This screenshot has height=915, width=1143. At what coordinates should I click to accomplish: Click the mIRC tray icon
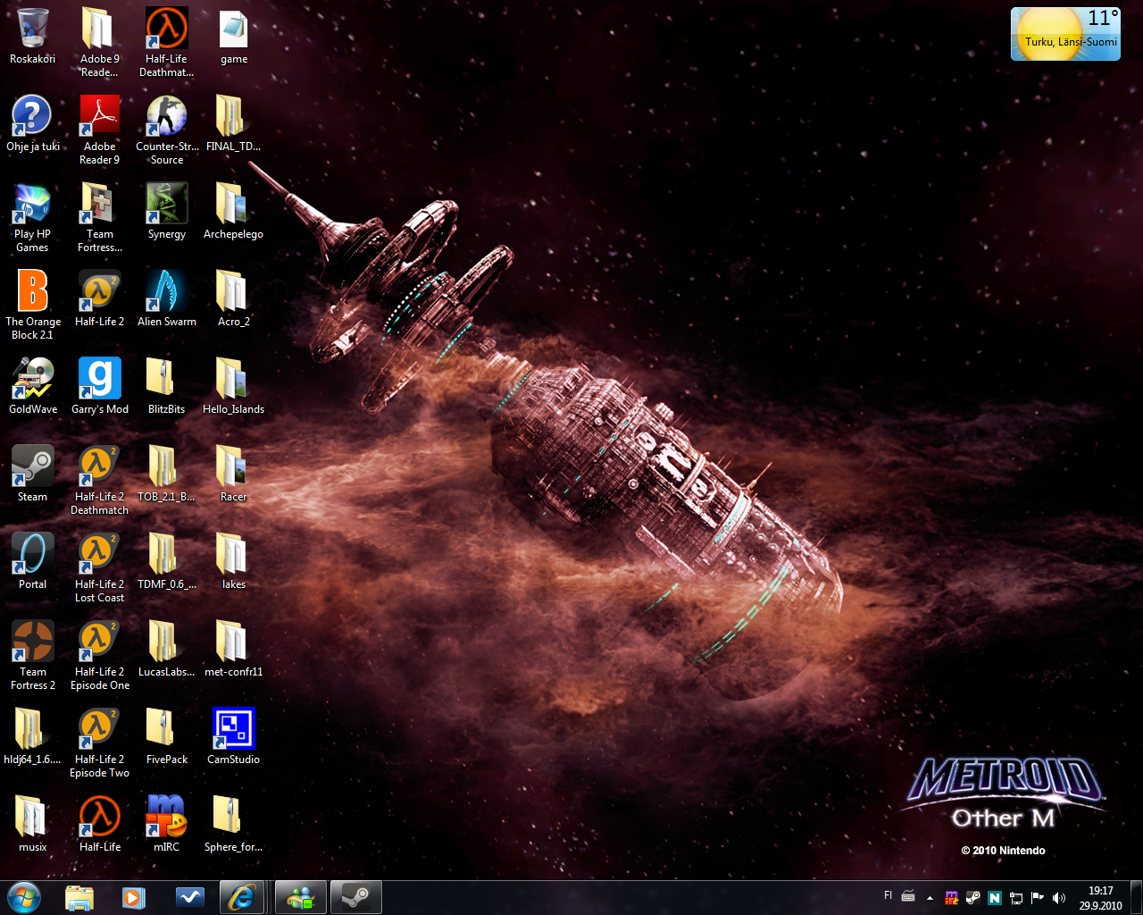click(952, 898)
